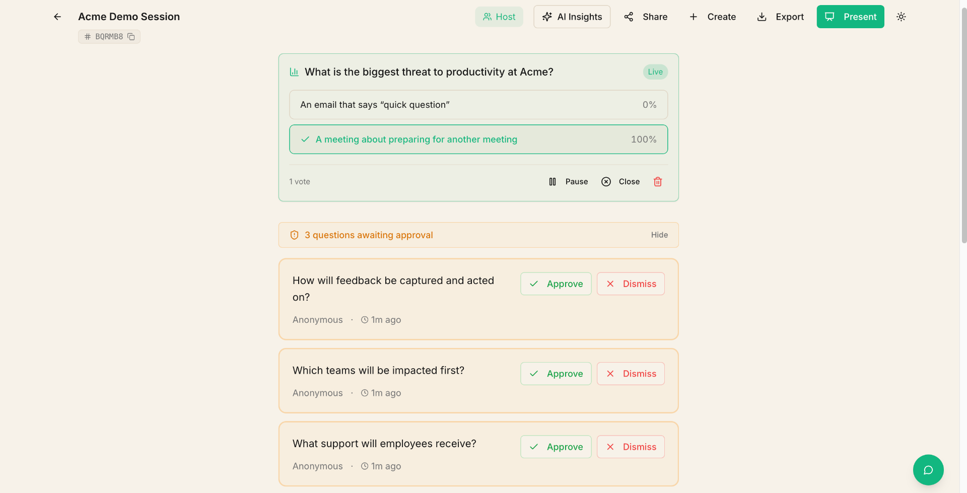Screen dimensions: 967x493
Task: Switch to Host mode
Action: (499, 17)
